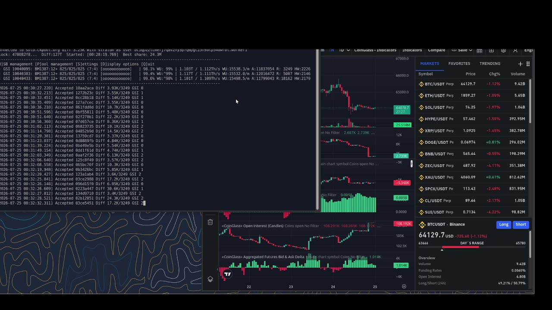Open chart settings gear in top toolbar
The height and width of the screenshot is (310, 552).
click(x=503, y=50)
